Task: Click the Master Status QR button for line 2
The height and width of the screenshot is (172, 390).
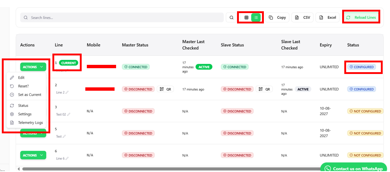Action: (x=165, y=89)
